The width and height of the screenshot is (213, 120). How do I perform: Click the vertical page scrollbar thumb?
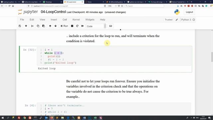click(212, 57)
